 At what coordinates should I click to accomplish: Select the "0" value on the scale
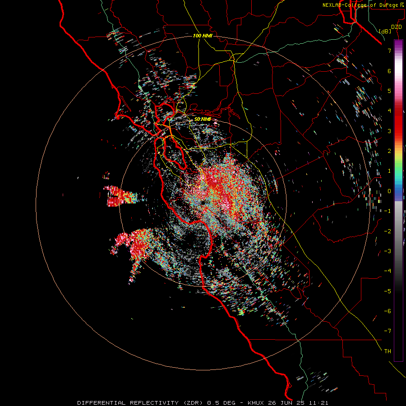click(x=389, y=191)
